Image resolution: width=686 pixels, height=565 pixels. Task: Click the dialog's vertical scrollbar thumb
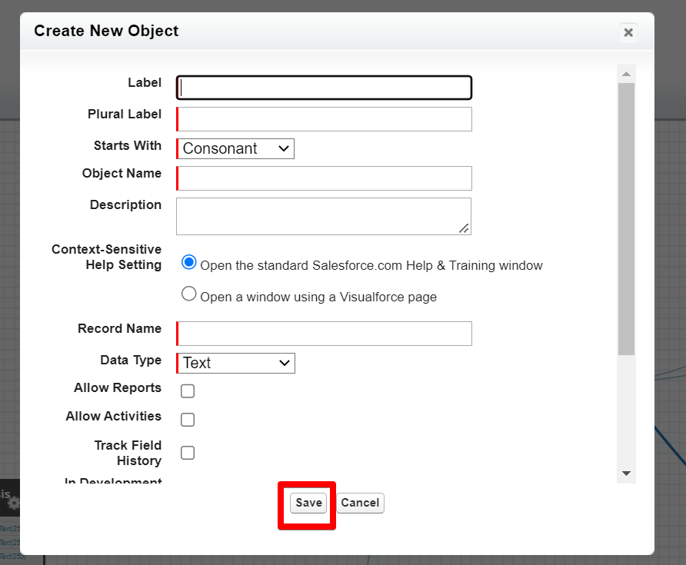(627, 219)
